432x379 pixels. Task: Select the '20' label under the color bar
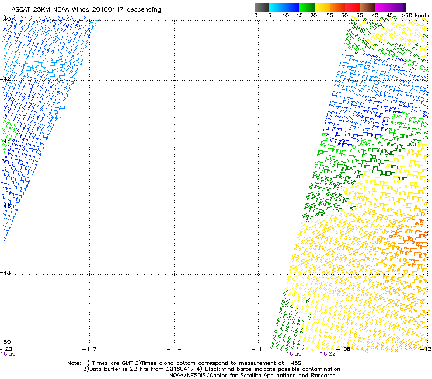pyautogui.click(x=313, y=16)
